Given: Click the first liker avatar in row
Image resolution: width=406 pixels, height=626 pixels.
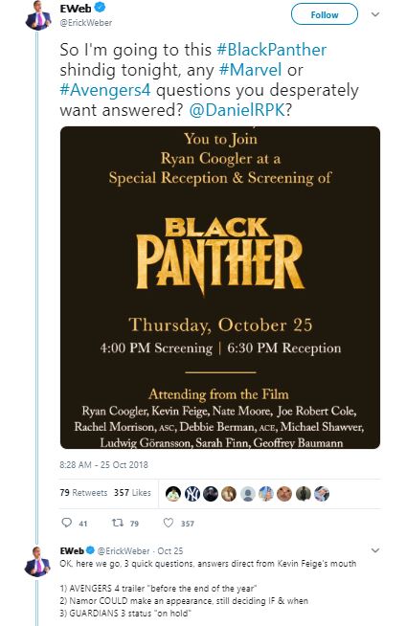Looking at the screenshot, I should click(x=173, y=494).
